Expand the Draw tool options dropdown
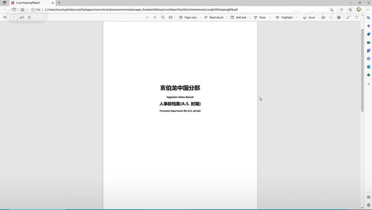The image size is (372, 210). [270, 17]
